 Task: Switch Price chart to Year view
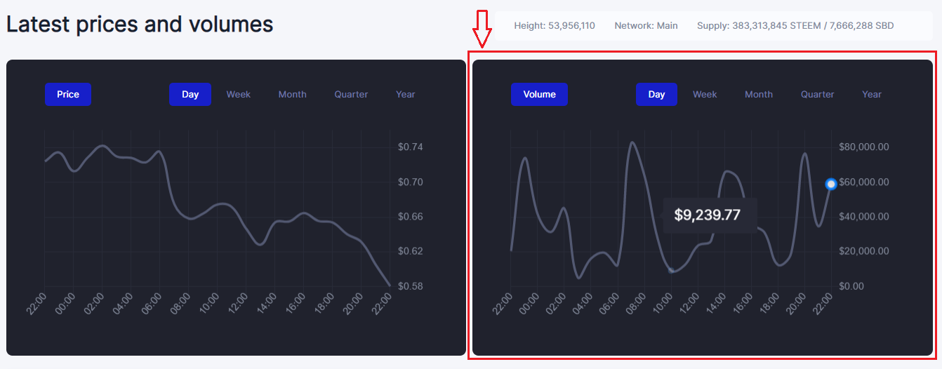(405, 95)
